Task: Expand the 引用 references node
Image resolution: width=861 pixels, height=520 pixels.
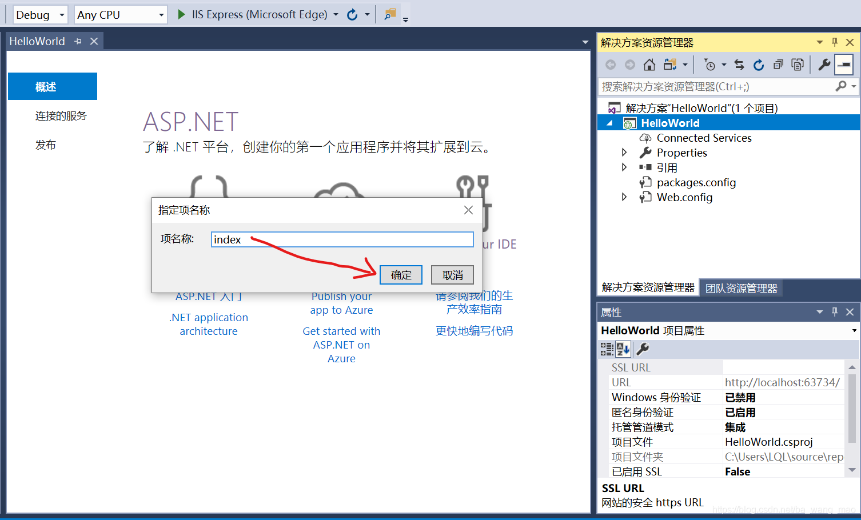Action: pyautogui.click(x=624, y=167)
